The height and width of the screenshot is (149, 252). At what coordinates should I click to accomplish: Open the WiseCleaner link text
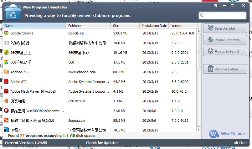[233, 134]
